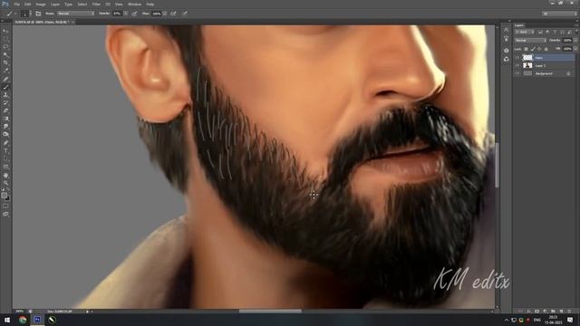Open the layer blend mode dropdown
Image resolution: width=580 pixels, height=326 pixels.
(x=530, y=40)
